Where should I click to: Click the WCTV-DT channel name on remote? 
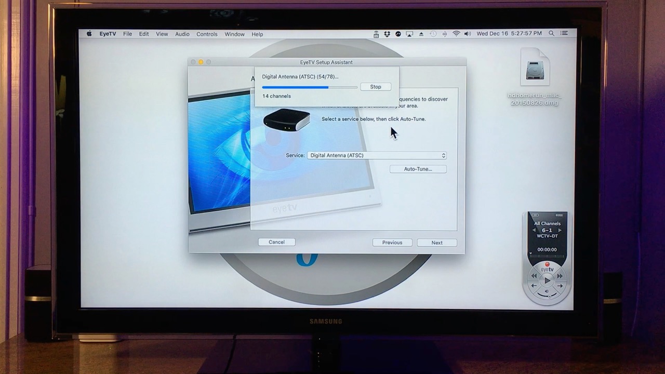[547, 236]
